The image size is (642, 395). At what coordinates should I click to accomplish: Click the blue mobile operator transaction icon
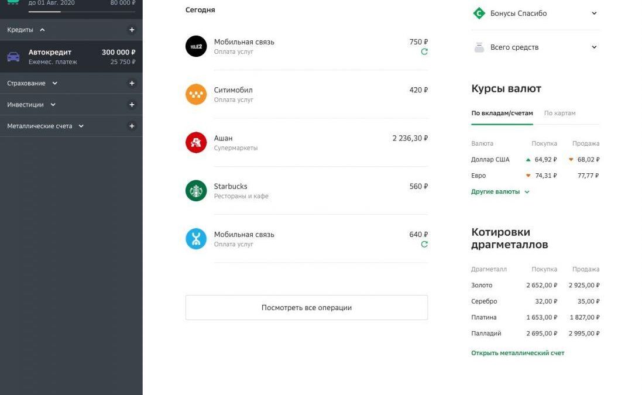point(195,238)
